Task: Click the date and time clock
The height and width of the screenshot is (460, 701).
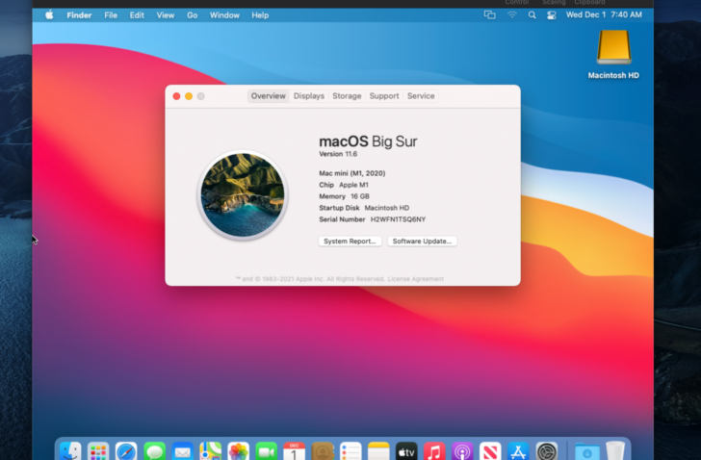Action: click(x=604, y=14)
